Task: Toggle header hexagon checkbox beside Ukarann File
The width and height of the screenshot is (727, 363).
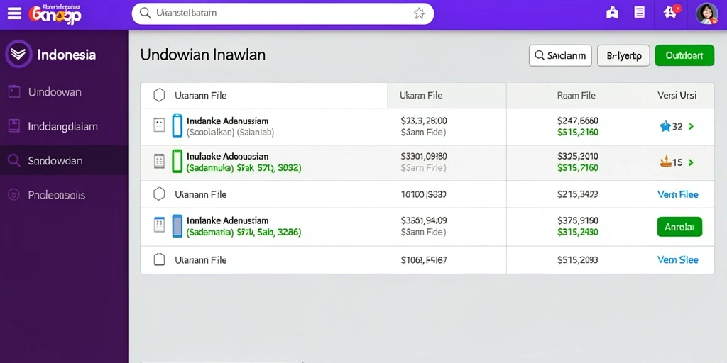Action: pos(159,96)
